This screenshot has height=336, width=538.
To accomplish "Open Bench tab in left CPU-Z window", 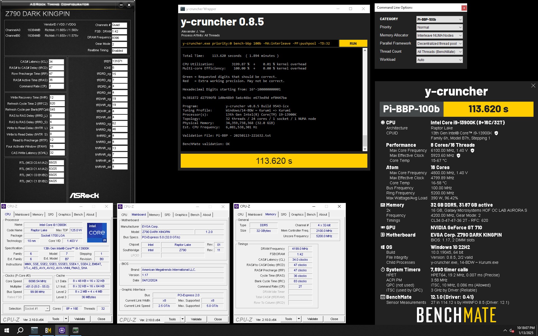I will (78, 214).
